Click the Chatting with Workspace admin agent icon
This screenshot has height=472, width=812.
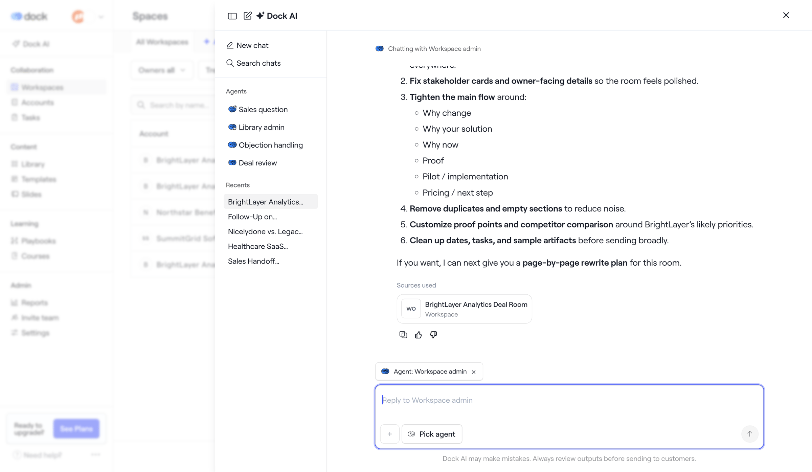pos(380,49)
